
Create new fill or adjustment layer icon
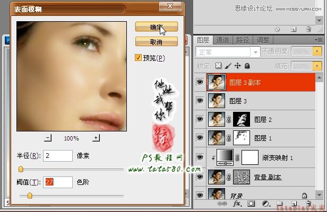pyautogui.click(x=265, y=204)
